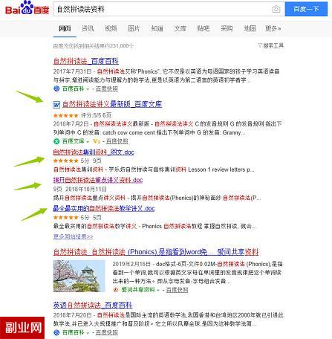Open the 搜索工具 filter
332x339 pixels.
(270, 45)
